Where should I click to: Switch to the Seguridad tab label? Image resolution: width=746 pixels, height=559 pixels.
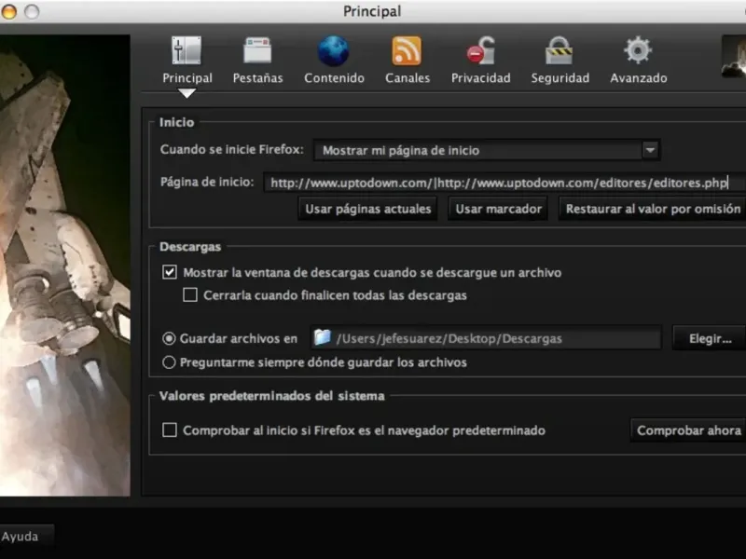tap(560, 78)
